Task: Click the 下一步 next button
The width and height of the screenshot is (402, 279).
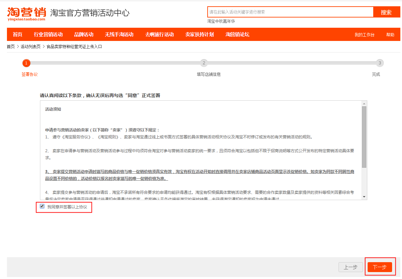Action: pyautogui.click(x=380, y=267)
